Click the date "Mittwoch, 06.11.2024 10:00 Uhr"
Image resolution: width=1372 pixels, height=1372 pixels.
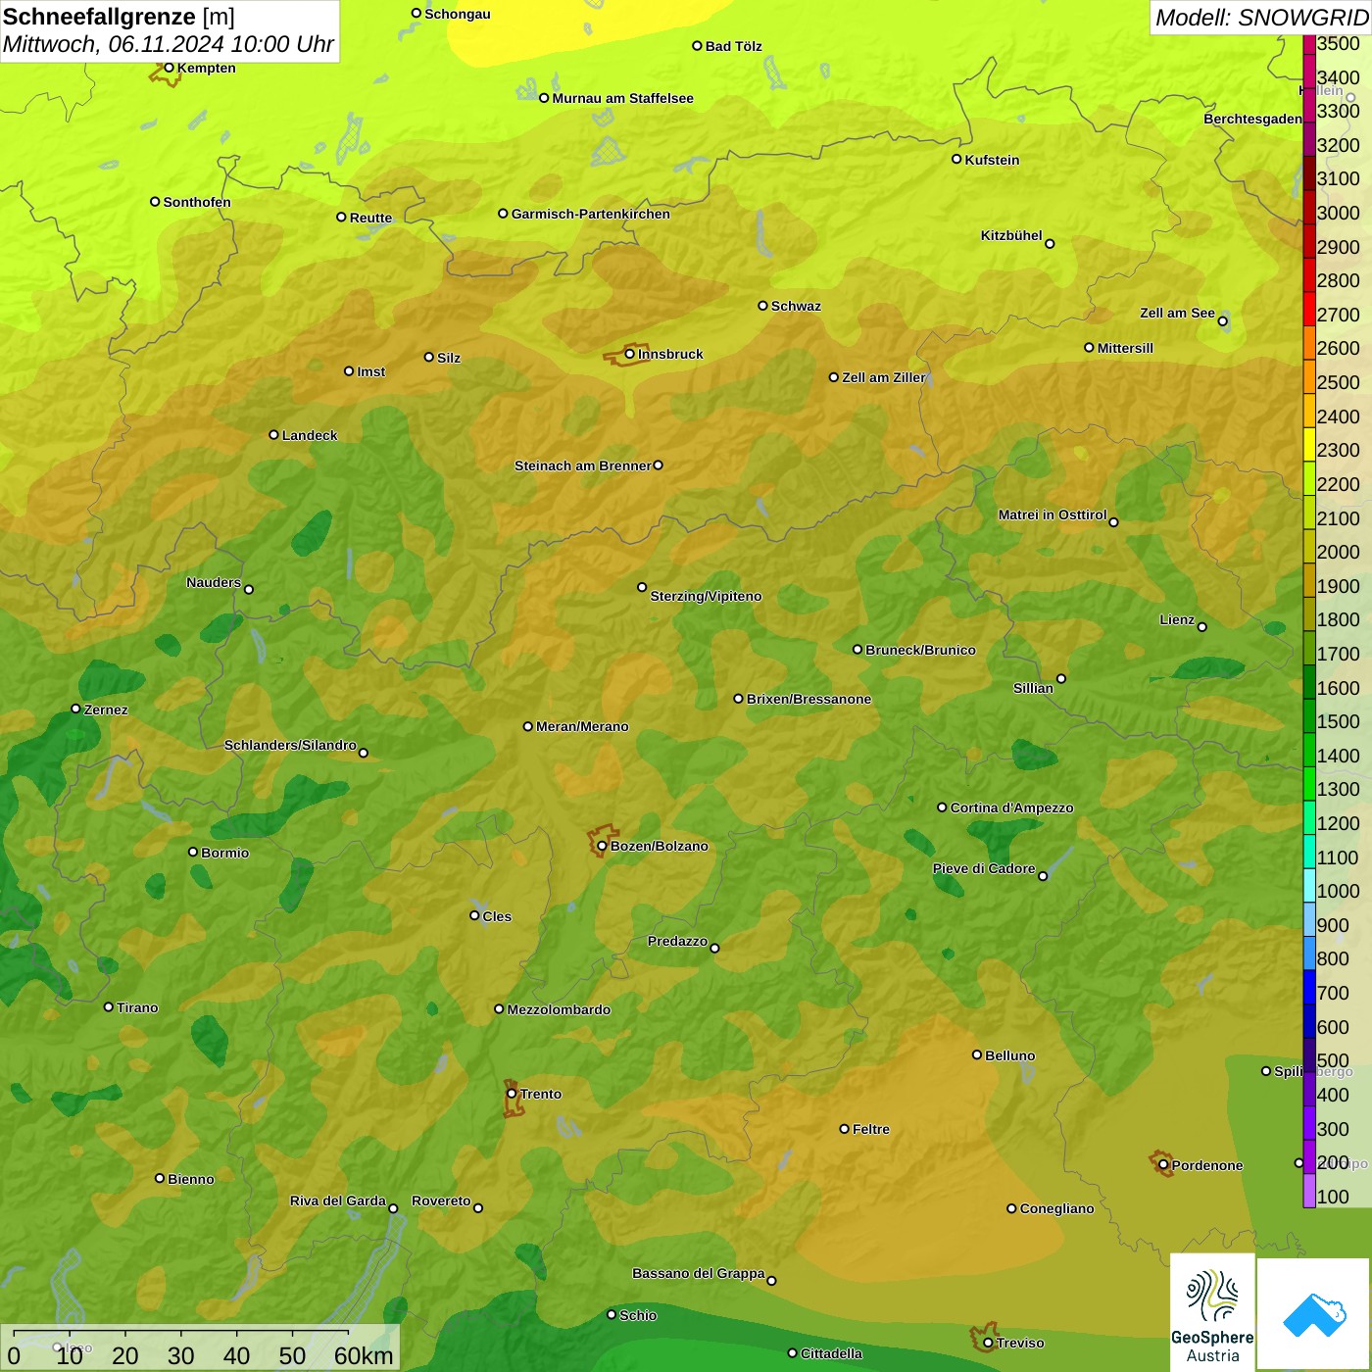tap(169, 45)
